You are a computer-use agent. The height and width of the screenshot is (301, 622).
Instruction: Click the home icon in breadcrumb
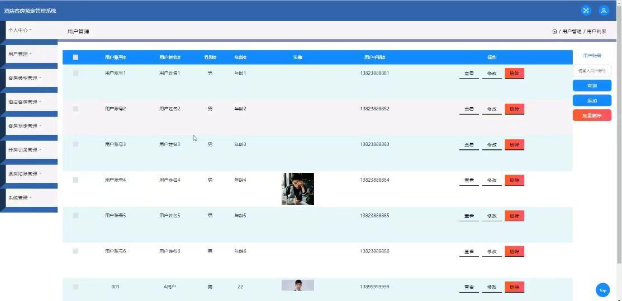coord(554,31)
